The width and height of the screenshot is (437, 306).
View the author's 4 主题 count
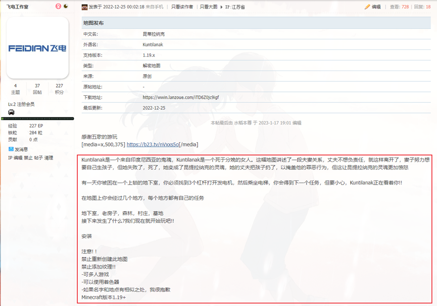pyautogui.click(x=15, y=89)
